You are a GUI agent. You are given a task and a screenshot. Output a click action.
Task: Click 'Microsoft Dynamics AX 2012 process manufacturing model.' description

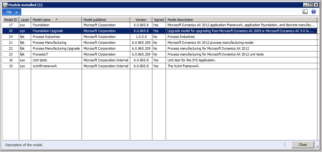point(241,43)
